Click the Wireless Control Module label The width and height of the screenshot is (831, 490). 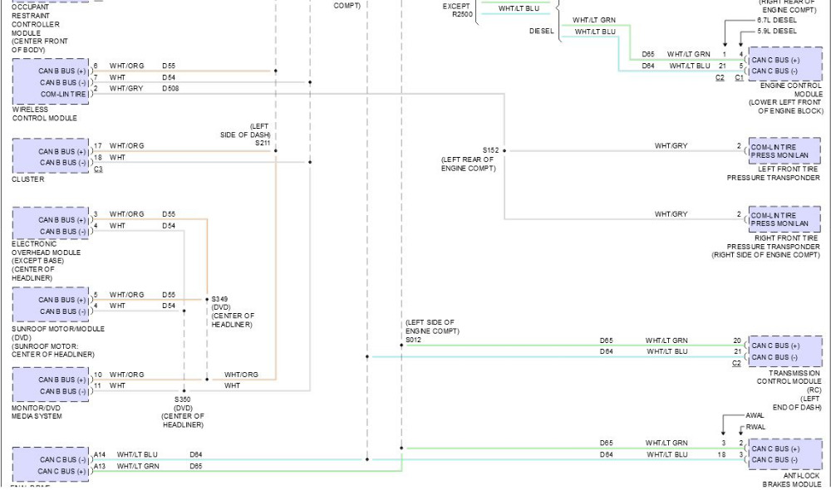pos(45,113)
